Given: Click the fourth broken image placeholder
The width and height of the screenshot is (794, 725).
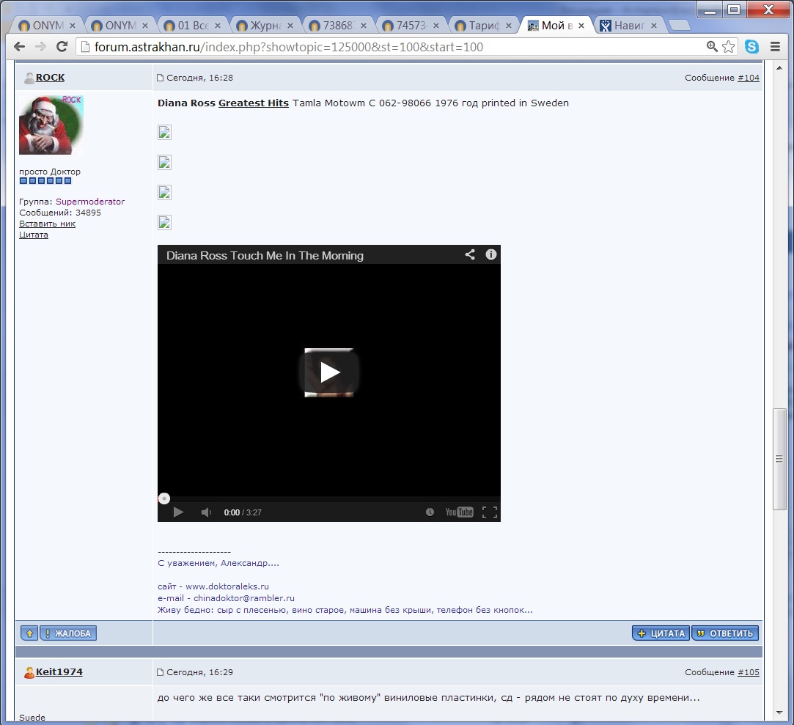Looking at the screenshot, I should tap(164, 222).
